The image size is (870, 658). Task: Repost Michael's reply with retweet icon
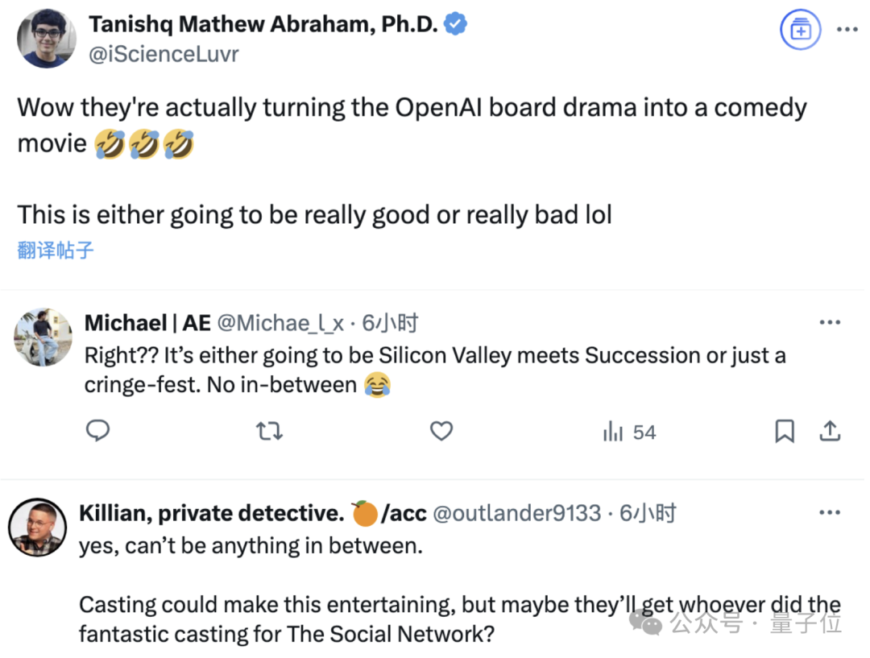coord(269,432)
